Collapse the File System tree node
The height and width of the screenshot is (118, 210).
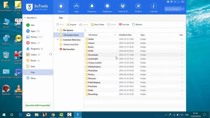coord(58,30)
